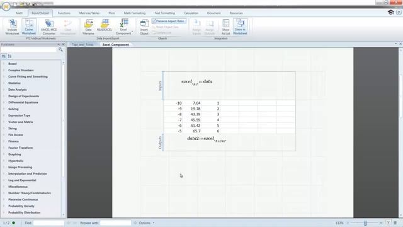The width and height of the screenshot is (403, 227).
Task: Open the Getting Started graduation cap icon
Action: coord(390,13)
